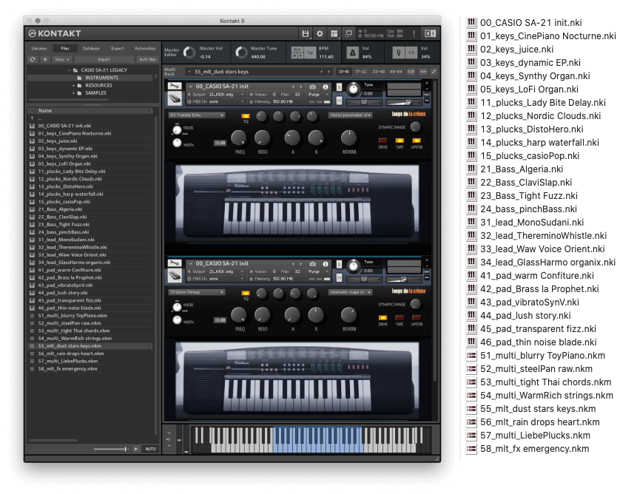
Task: Open the 31 Warm Strings preset dropdown
Action: (197, 292)
